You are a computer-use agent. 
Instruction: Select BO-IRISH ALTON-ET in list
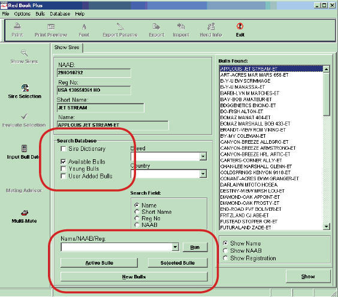(271, 111)
